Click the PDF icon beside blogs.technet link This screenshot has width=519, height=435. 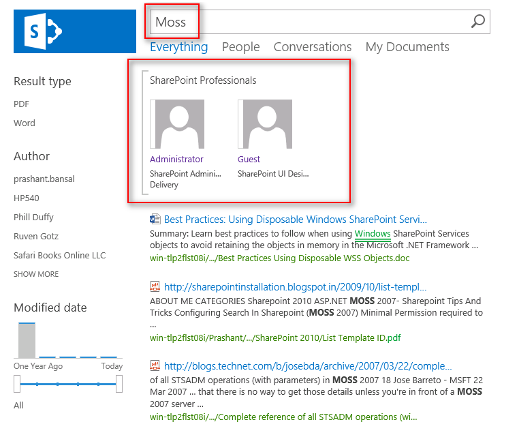[x=155, y=365]
